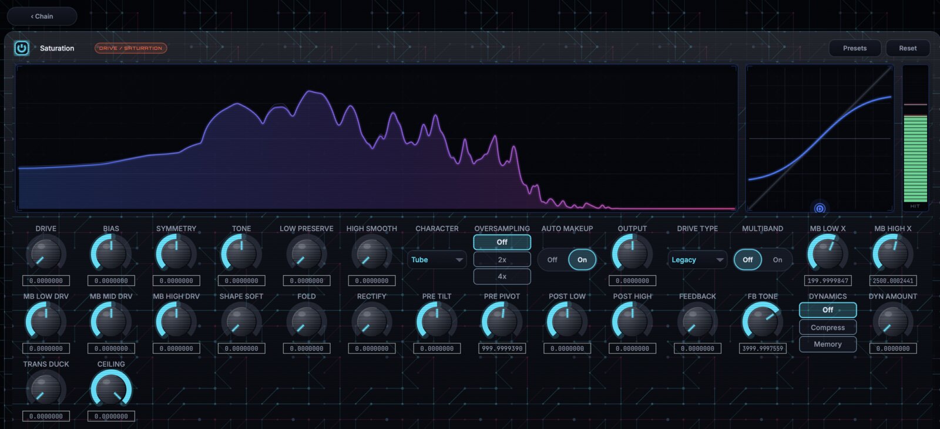Click the MB High X knob
The width and height of the screenshot is (940, 429).
click(892, 254)
